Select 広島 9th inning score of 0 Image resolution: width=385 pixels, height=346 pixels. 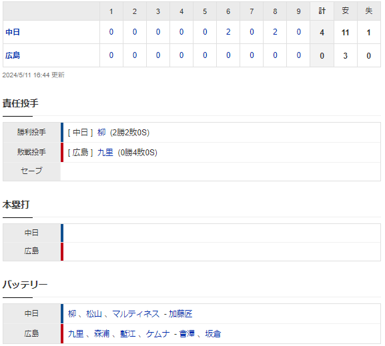(298, 55)
